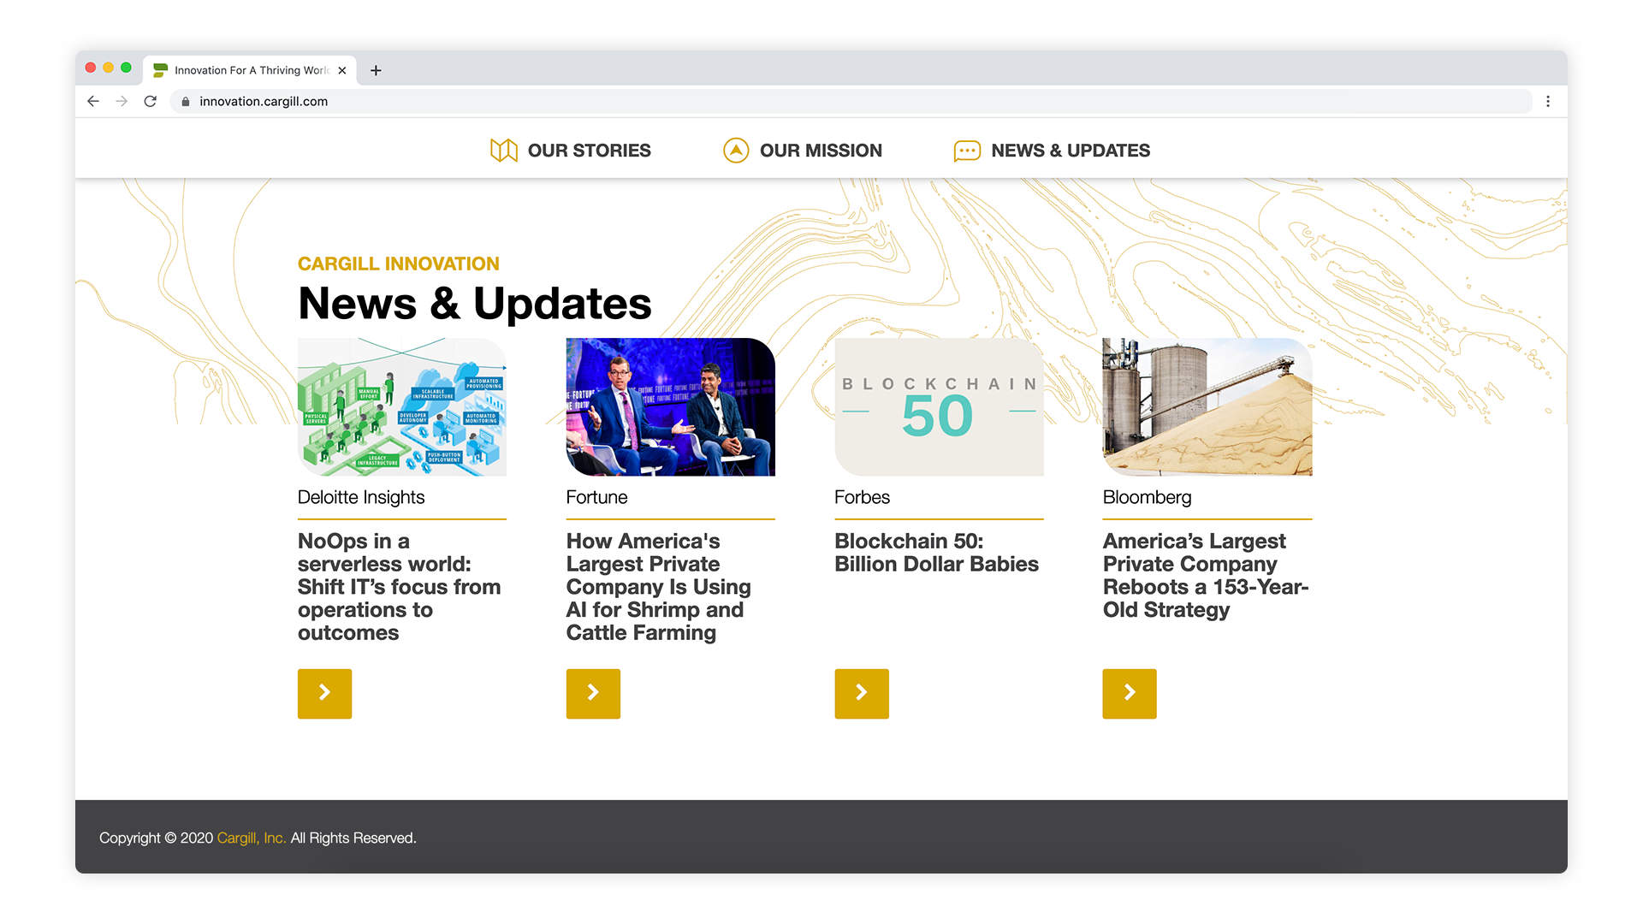The height and width of the screenshot is (924, 1643).
Task: Click the Cargill, Inc. footer link
Action: pyautogui.click(x=251, y=838)
